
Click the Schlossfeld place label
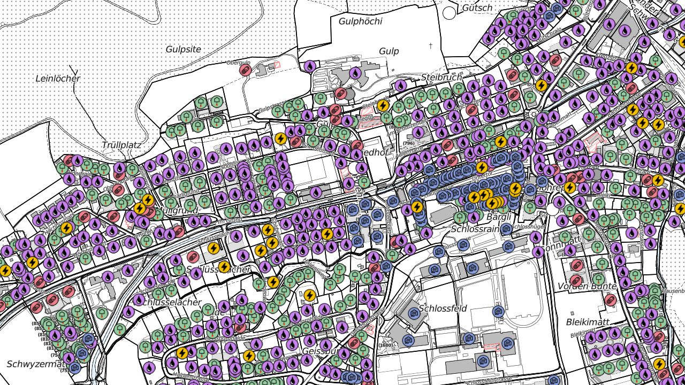pyautogui.click(x=443, y=309)
